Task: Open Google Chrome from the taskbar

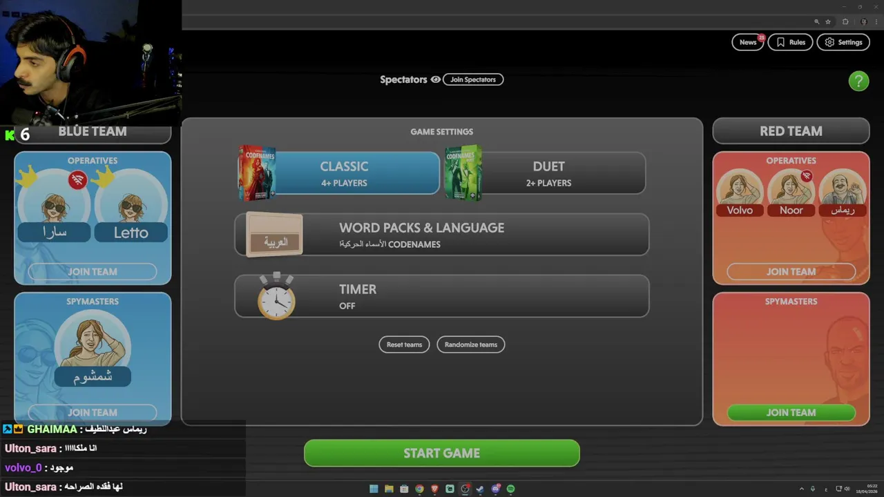Action: [419, 489]
